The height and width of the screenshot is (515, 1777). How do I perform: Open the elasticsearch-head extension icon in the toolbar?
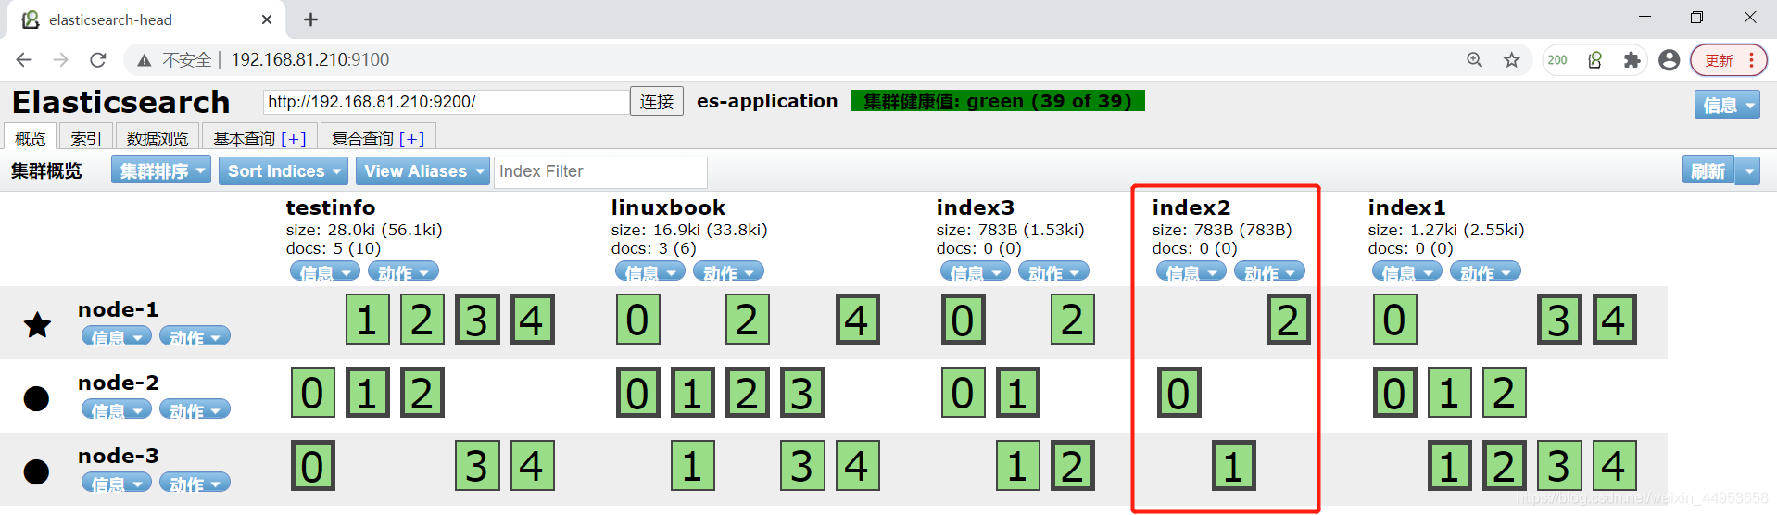pos(1594,60)
